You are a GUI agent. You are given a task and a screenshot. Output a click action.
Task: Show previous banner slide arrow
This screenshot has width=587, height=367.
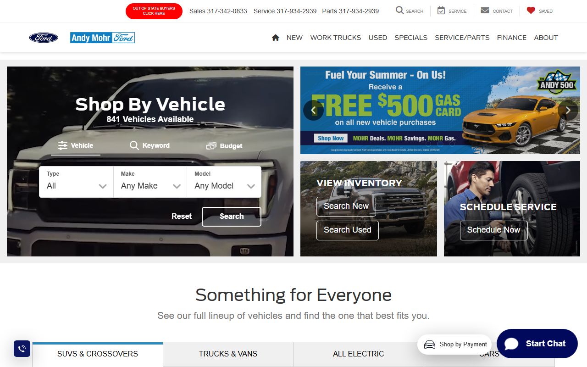(x=314, y=110)
